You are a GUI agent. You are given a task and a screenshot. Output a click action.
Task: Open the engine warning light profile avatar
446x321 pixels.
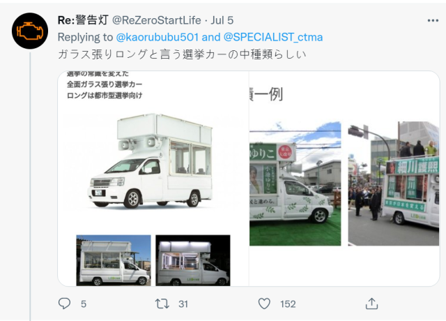pos(30,31)
